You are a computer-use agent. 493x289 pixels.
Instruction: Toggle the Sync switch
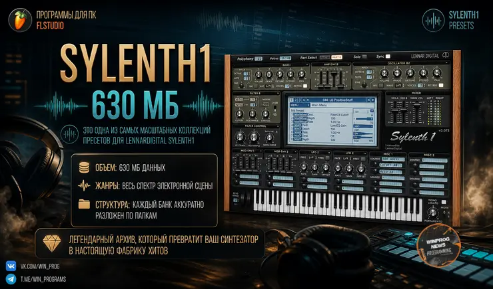pyautogui.click(x=388, y=56)
